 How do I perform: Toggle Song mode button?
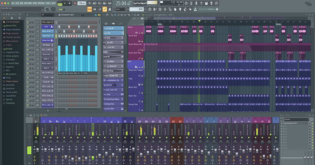pos(60,3)
